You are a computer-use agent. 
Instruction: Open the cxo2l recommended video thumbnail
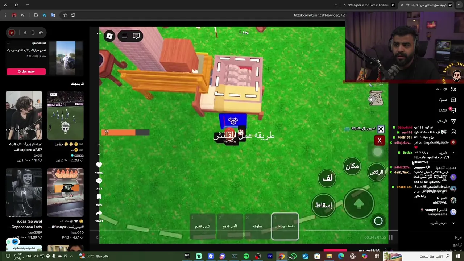click(24, 115)
